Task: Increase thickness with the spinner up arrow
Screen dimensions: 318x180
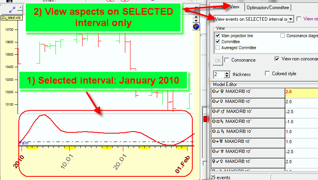Action: tap(227, 72)
